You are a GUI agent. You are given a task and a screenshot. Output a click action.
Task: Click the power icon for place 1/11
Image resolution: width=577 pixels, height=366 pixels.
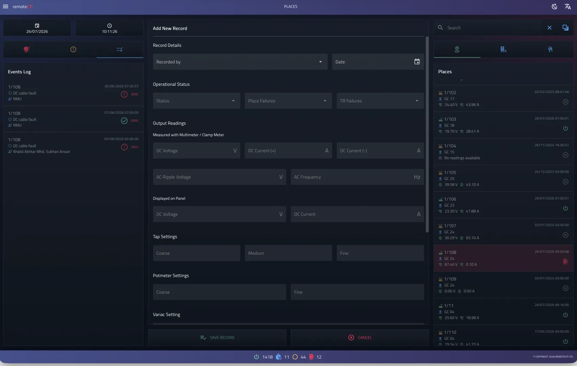click(565, 315)
